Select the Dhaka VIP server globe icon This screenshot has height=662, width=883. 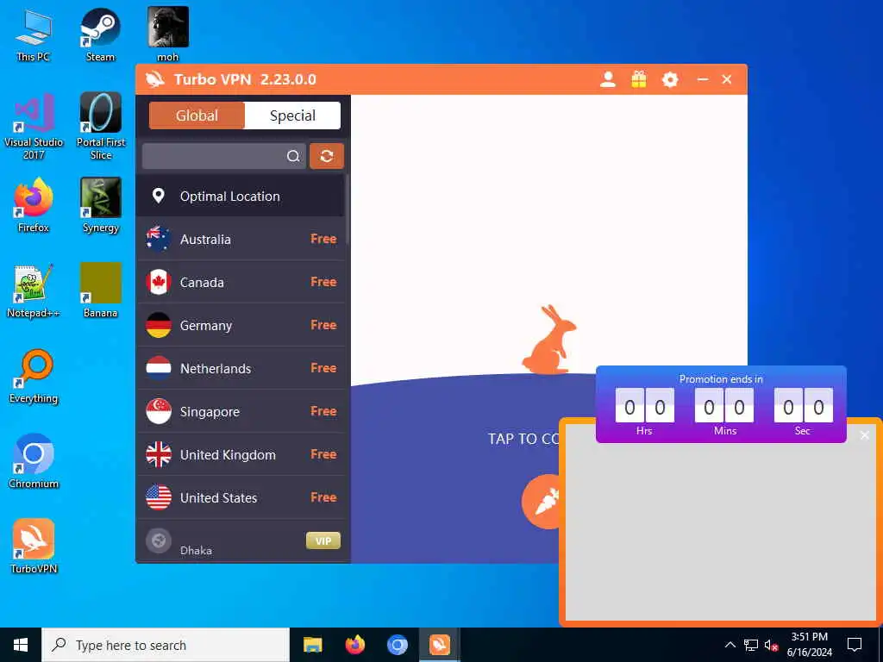coord(159,541)
